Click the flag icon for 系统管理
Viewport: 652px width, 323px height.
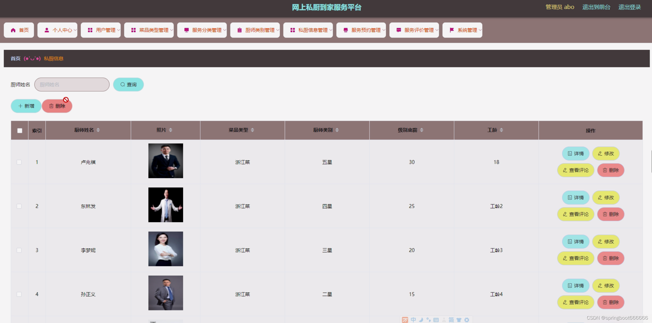point(452,30)
